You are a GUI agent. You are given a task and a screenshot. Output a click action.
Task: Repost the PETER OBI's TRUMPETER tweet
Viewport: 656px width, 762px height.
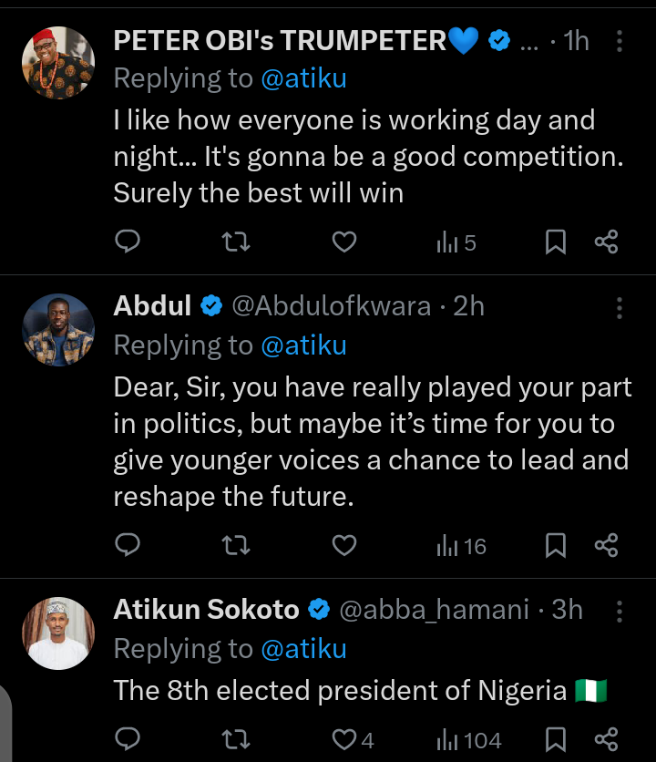pos(236,242)
